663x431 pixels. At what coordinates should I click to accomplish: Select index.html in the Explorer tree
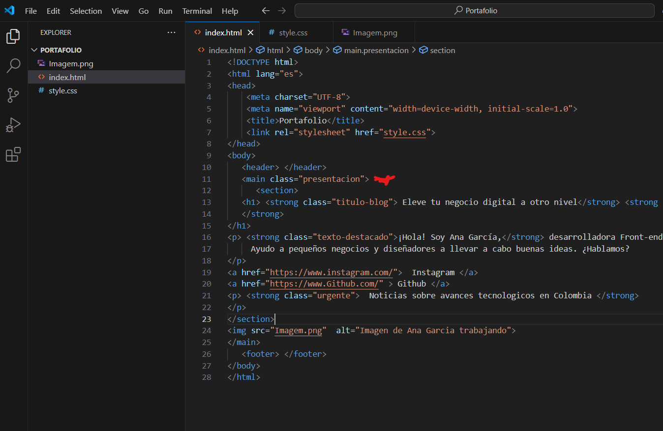pos(106,77)
